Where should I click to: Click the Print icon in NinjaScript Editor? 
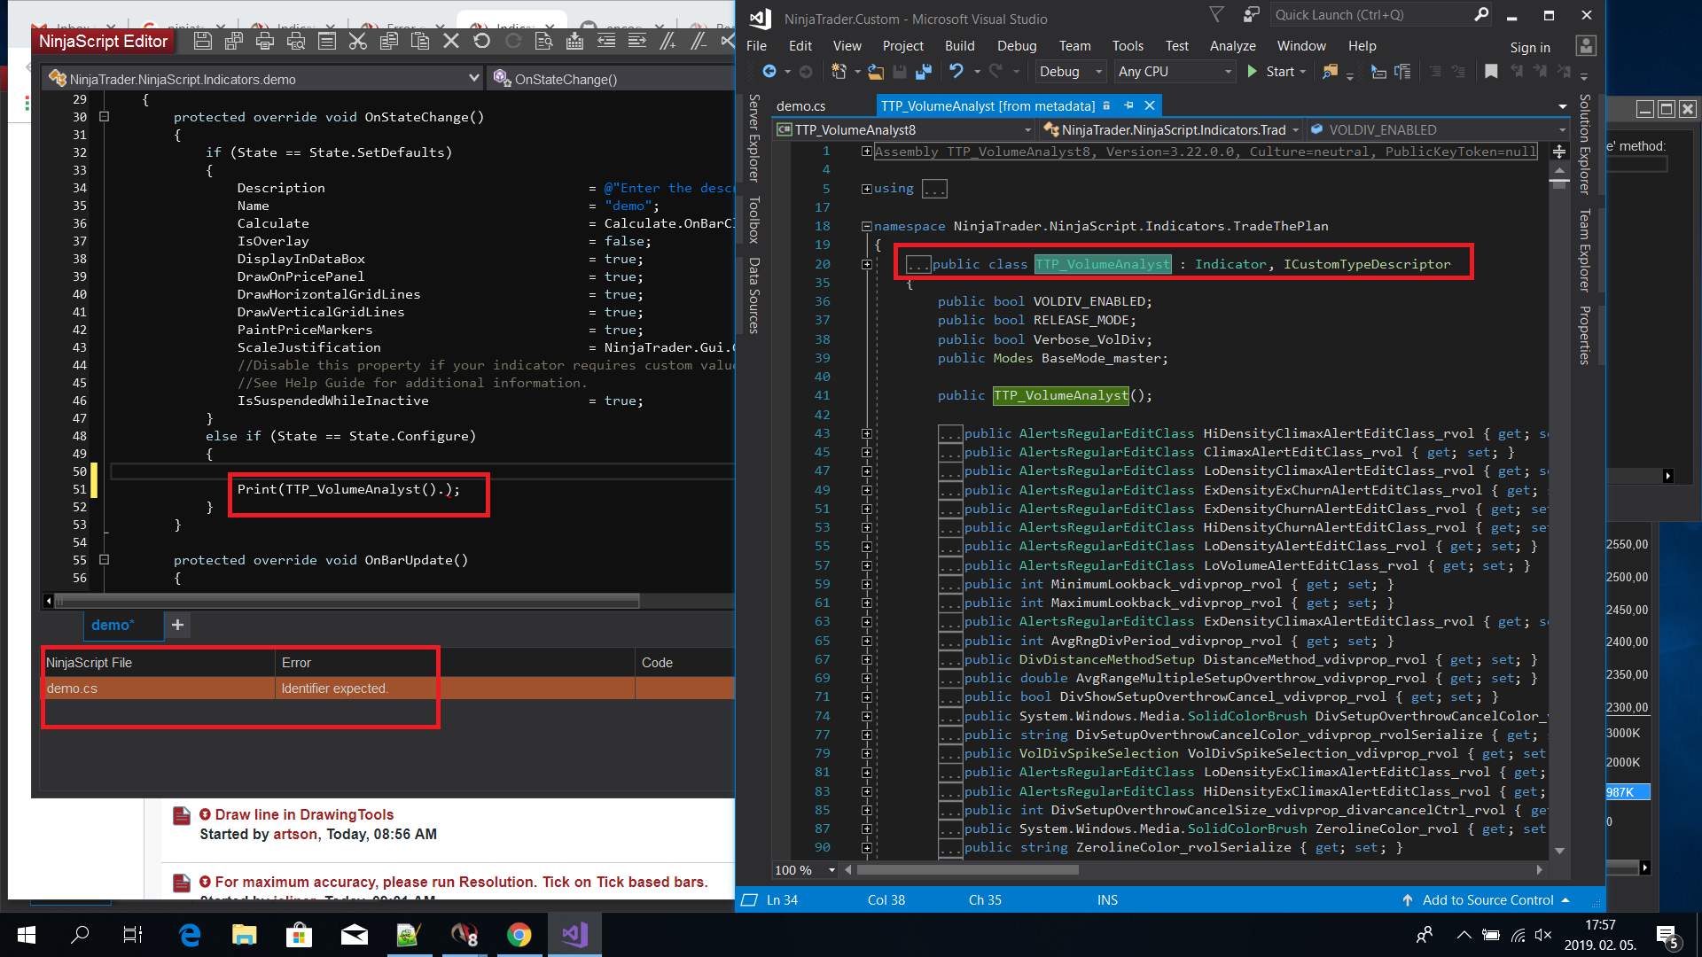click(x=264, y=41)
